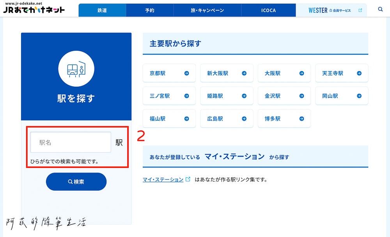Click the JRおでかけネット logo
This screenshot has width=390, height=237.
[34, 10]
